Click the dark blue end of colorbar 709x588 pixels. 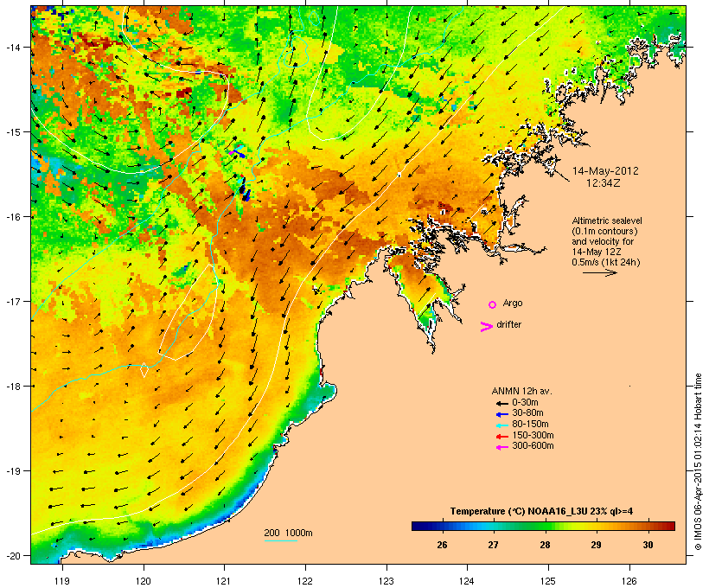[417, 526]
